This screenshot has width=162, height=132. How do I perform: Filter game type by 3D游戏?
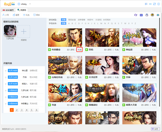pos(98,20)
